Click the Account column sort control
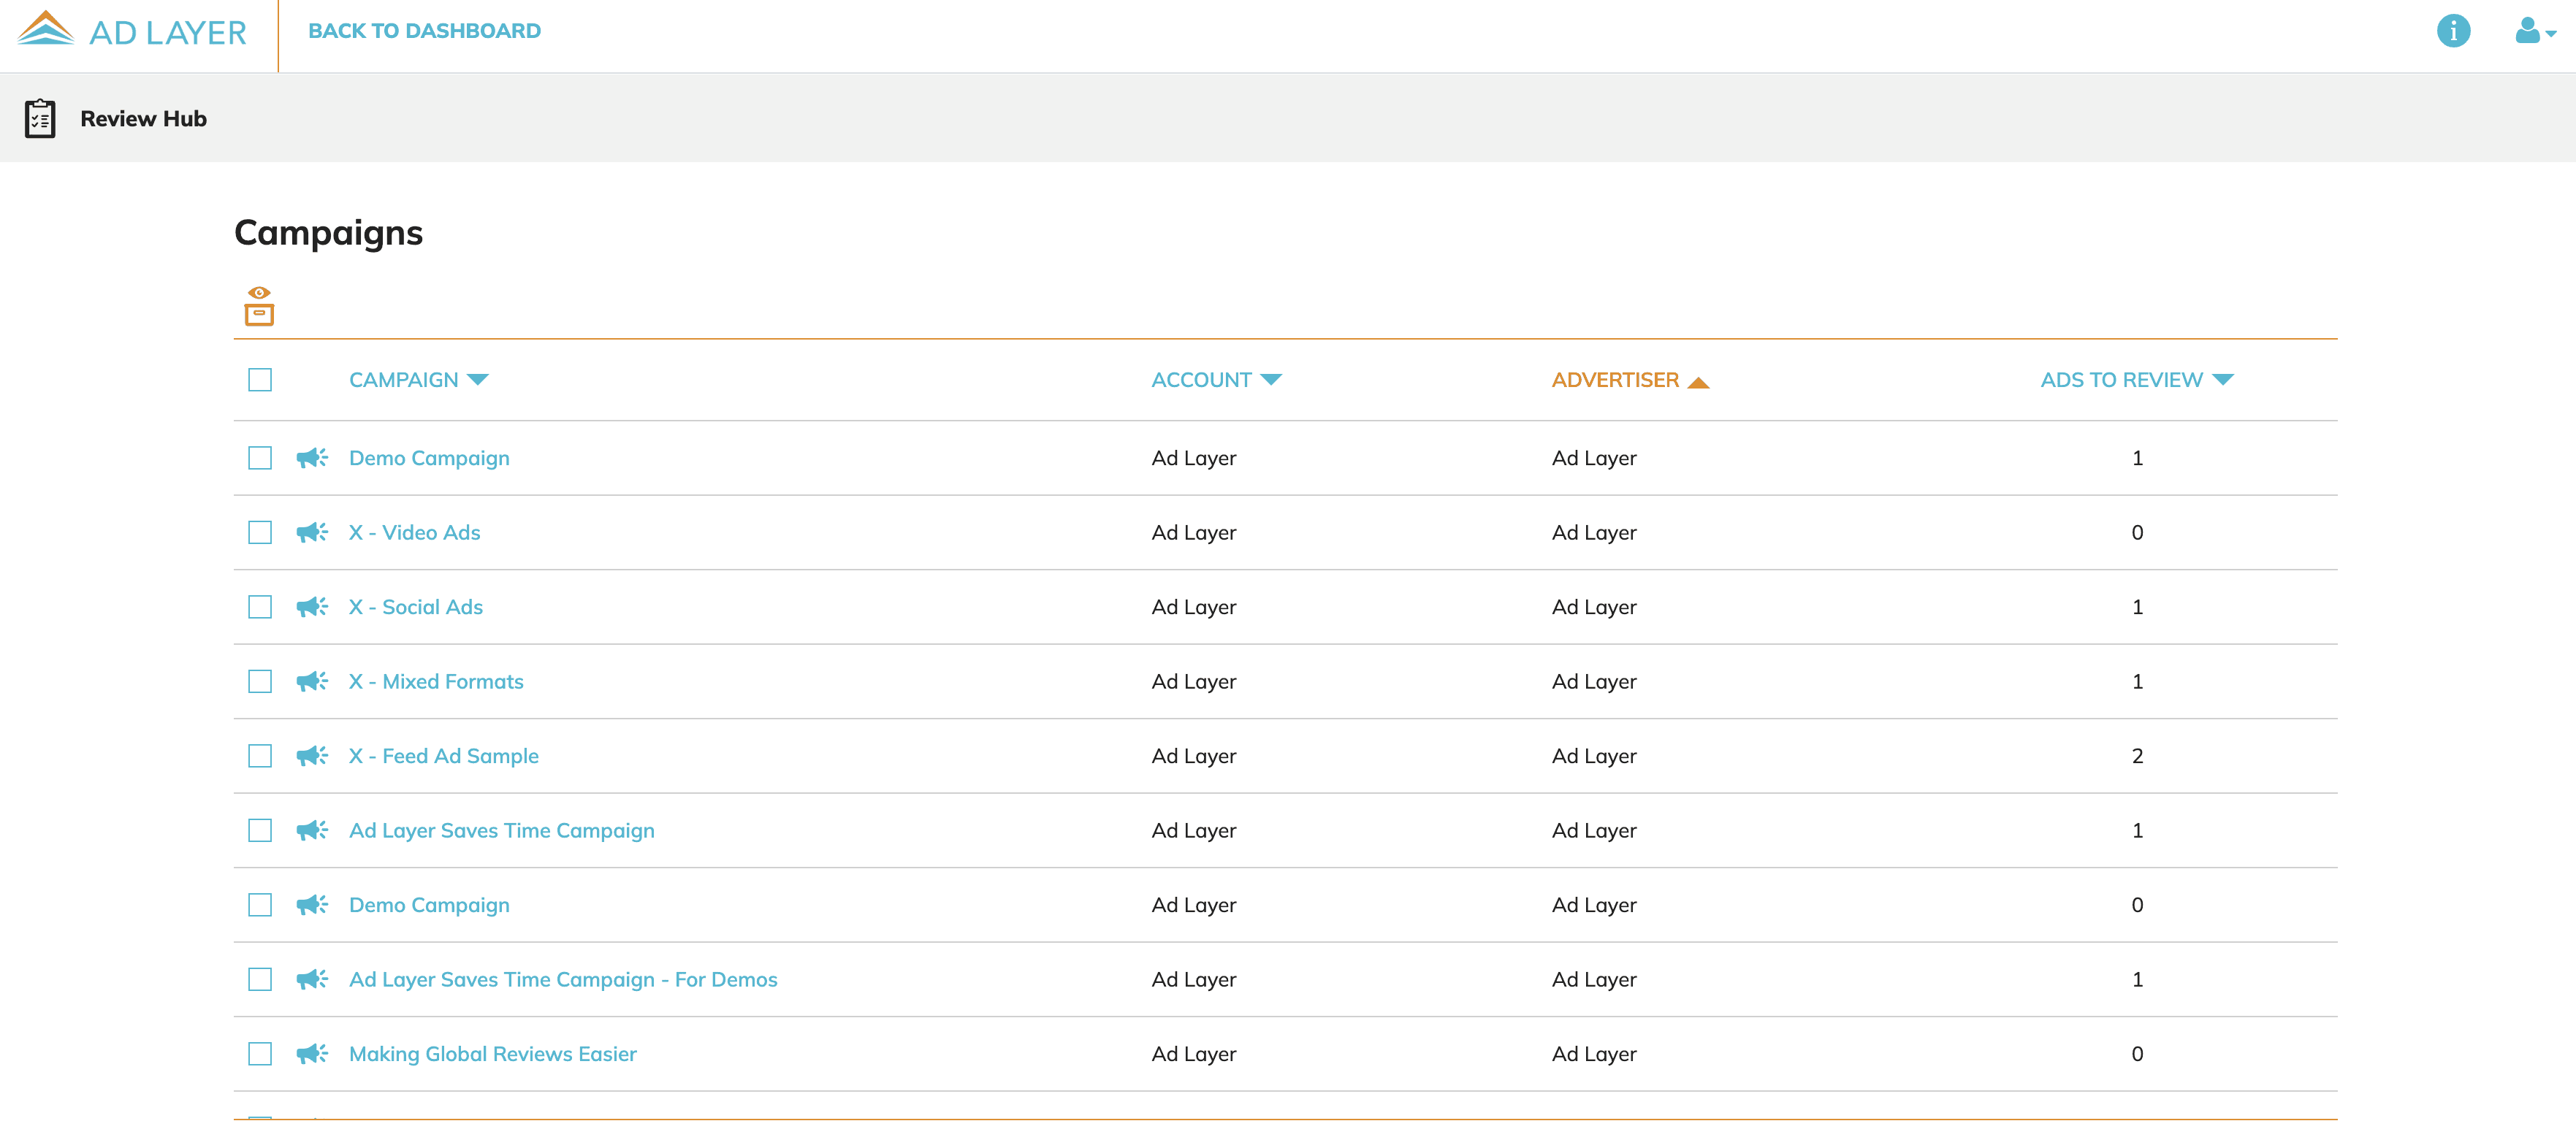Screen dimensions: 2576x1148 [1272, 379]
